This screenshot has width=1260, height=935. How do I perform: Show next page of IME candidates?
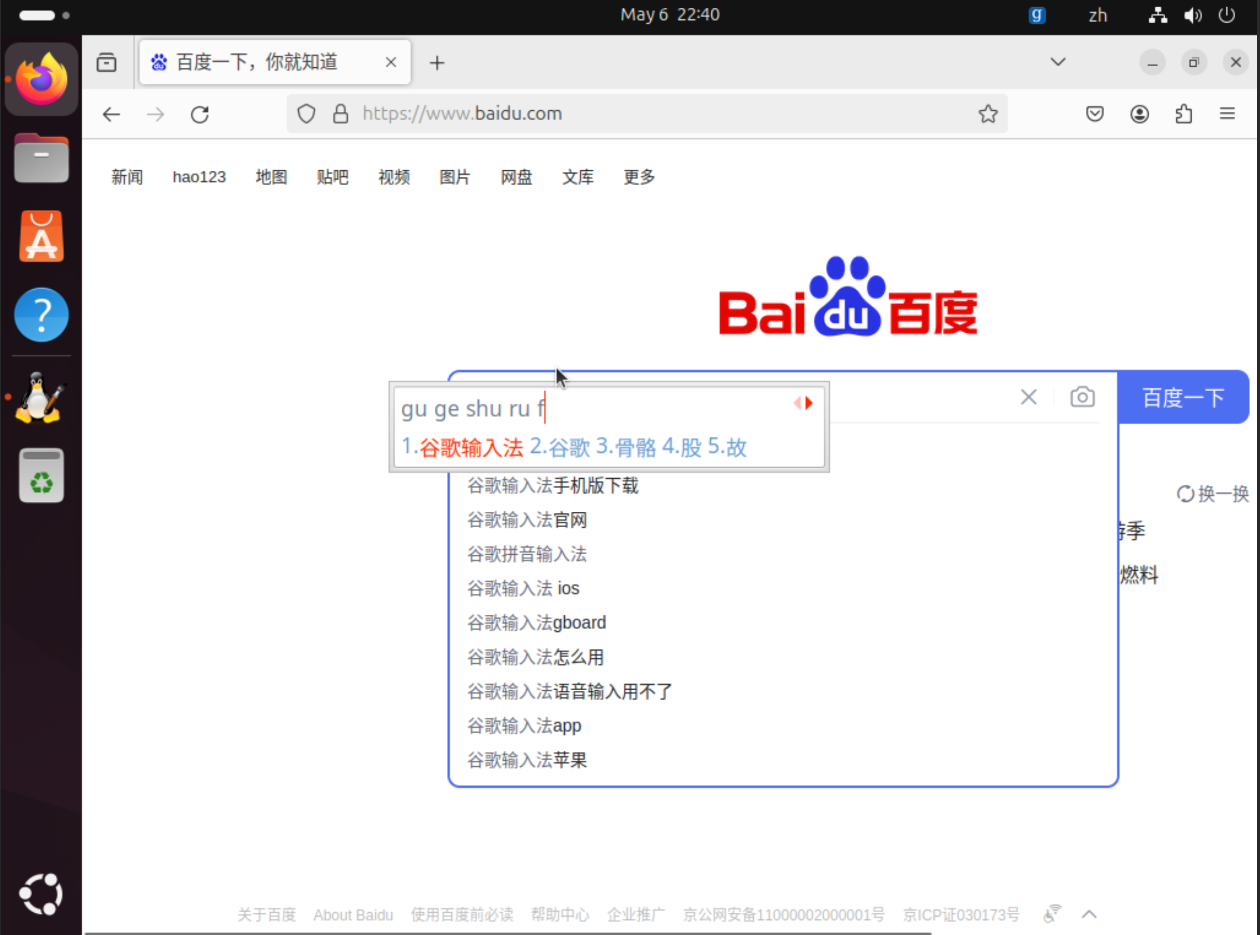(x=810, y=403)
